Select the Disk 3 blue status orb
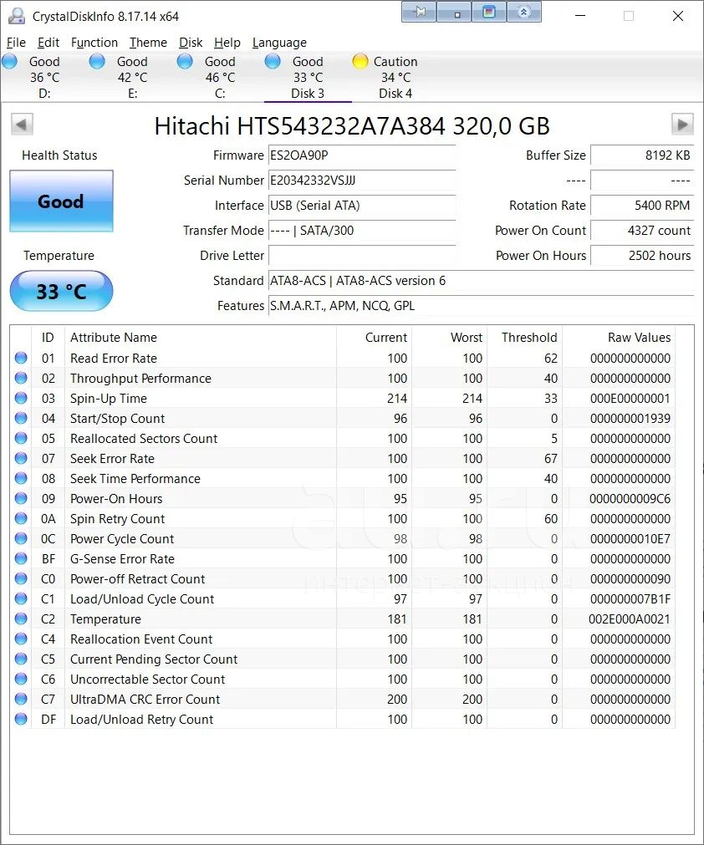The width and height of the screenshot is (704, 845). point(273,62)
